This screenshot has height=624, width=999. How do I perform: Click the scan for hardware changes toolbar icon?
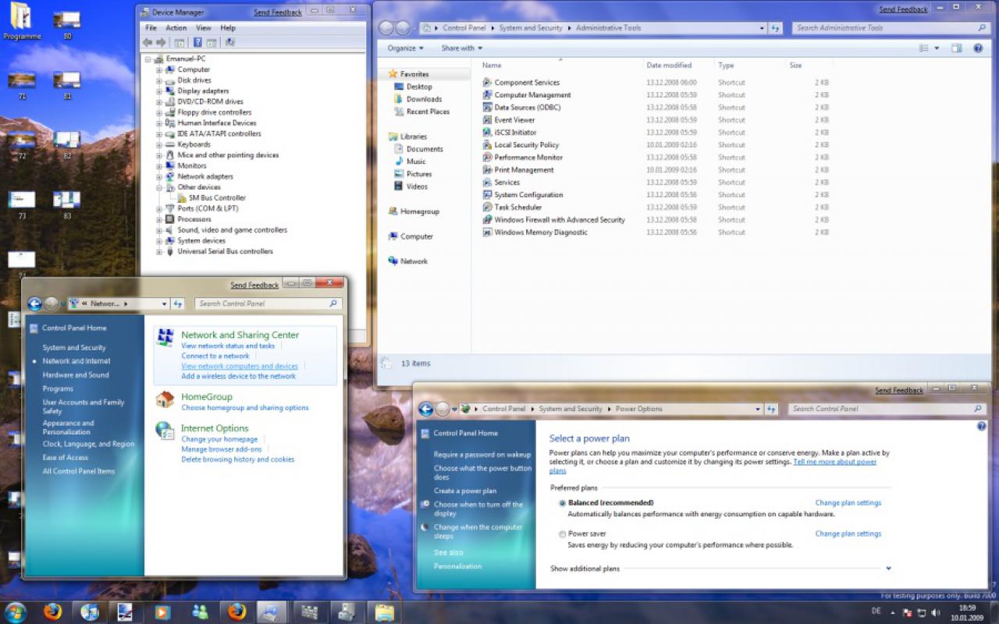pos(230,42)
